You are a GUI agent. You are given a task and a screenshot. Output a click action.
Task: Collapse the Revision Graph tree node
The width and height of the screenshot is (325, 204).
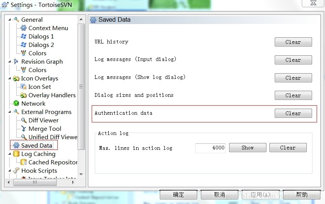10,62
